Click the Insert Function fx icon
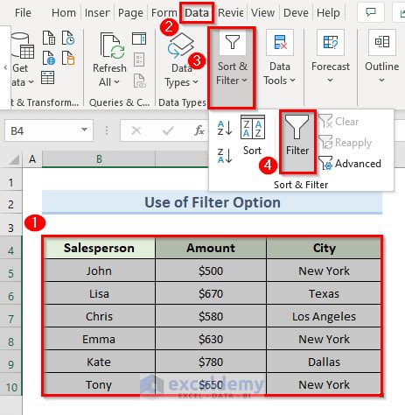This screenshot has height=415, width=405. pyautogui.click(x=199, y=130)
